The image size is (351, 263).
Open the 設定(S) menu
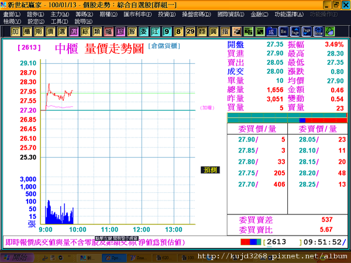tap(36, 22)
